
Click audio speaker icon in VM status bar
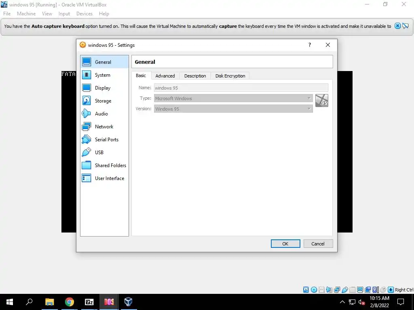click(x=329, y=290)
